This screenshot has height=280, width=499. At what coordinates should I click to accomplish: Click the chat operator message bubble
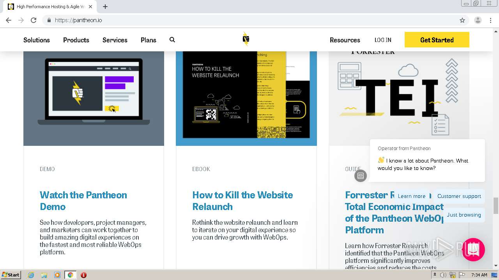[x=427, y=161]
